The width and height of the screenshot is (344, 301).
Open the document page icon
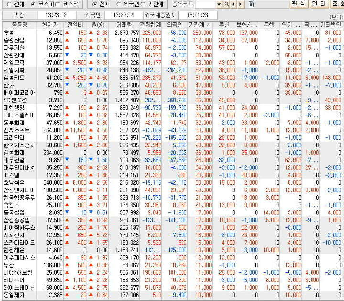[251, 4]
